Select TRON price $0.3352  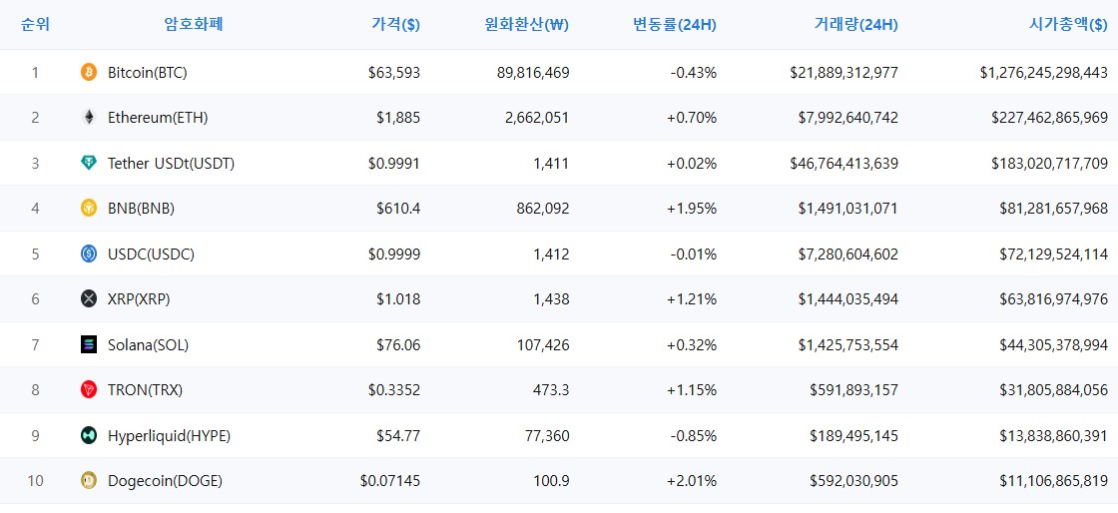pos(394,389)
